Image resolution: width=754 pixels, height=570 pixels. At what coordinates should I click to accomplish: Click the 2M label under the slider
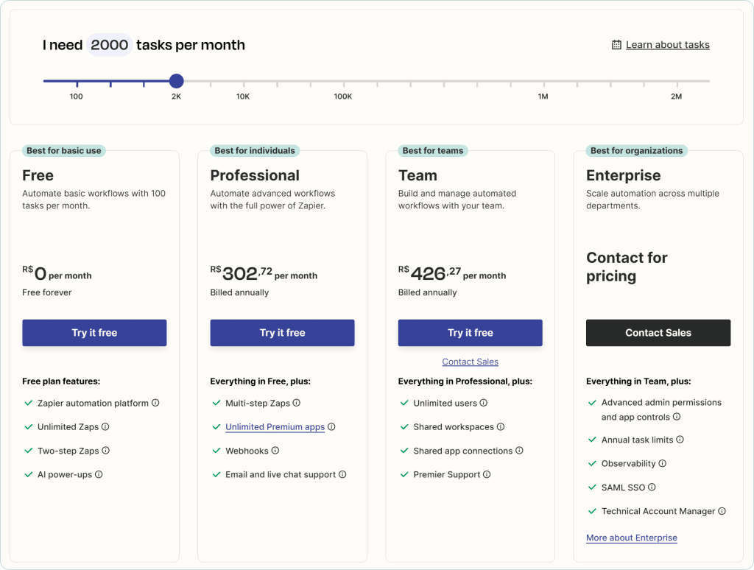click(676, 96)
